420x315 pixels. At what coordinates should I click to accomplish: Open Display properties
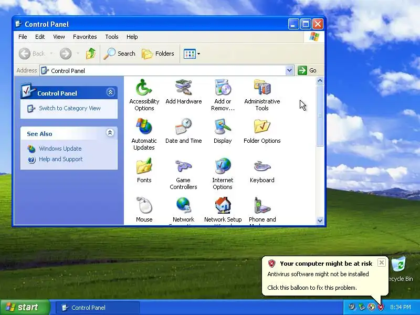(223, 131)
